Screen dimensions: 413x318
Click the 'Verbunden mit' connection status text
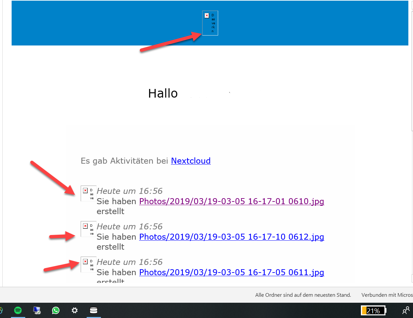[x=387, y=295]
